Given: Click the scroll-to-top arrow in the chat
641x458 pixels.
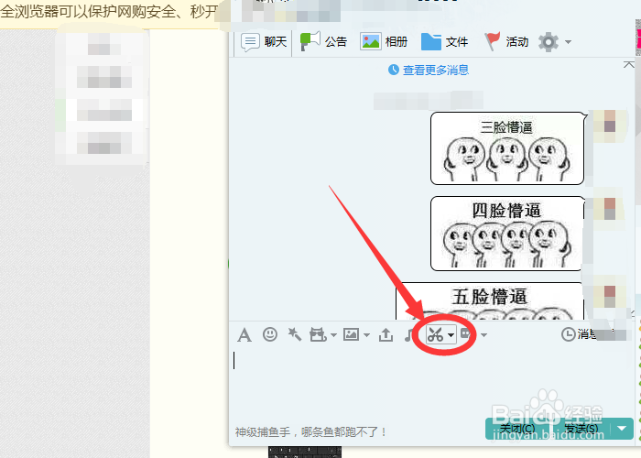Looking at the screenshot, I should point(629,65).
